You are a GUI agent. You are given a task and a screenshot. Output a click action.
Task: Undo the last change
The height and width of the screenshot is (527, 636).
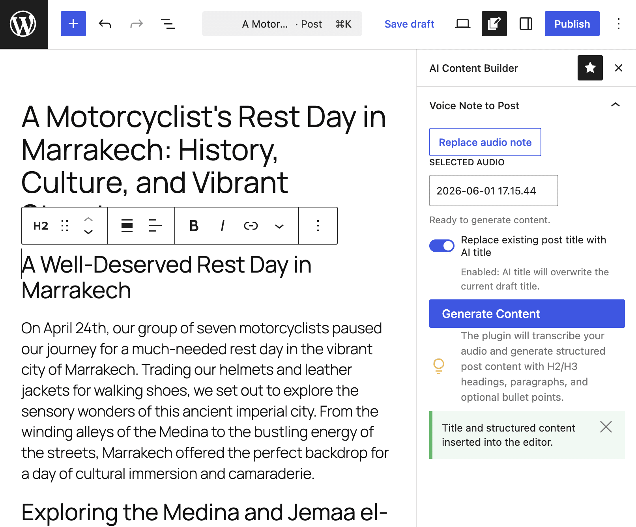pyautogui.click(x=105, y=24)
